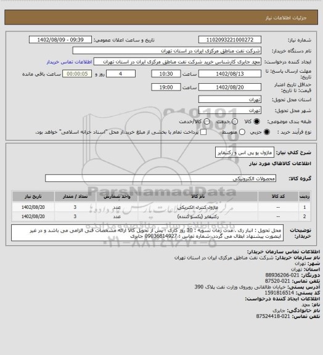
Task: Select the کالا/خدمت radio button
Action: [206, 121]
